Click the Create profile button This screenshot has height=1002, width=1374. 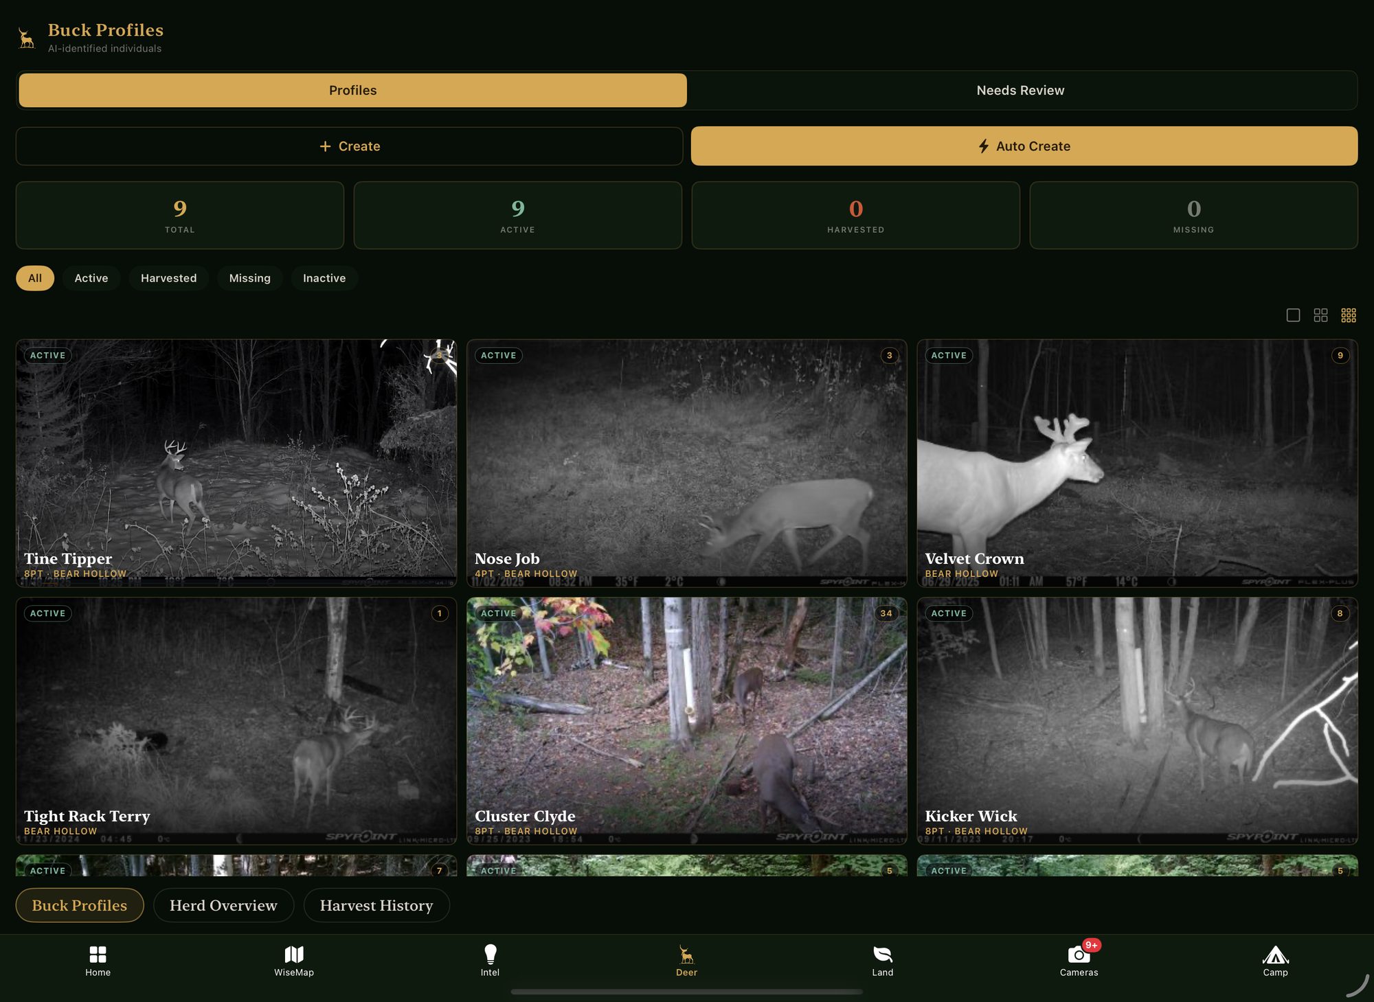[x=349, y=146]
